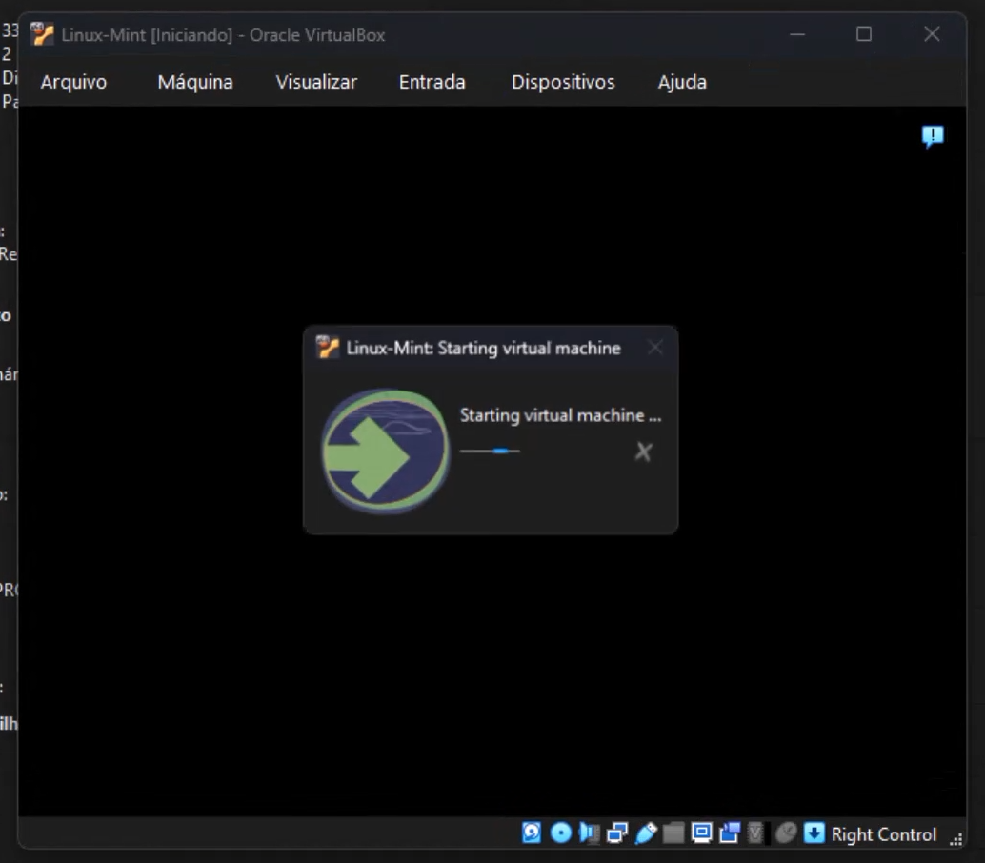This screenshot has width=985, height=863.
Task: Click the USB devices status icon
Action: (646, 833)
